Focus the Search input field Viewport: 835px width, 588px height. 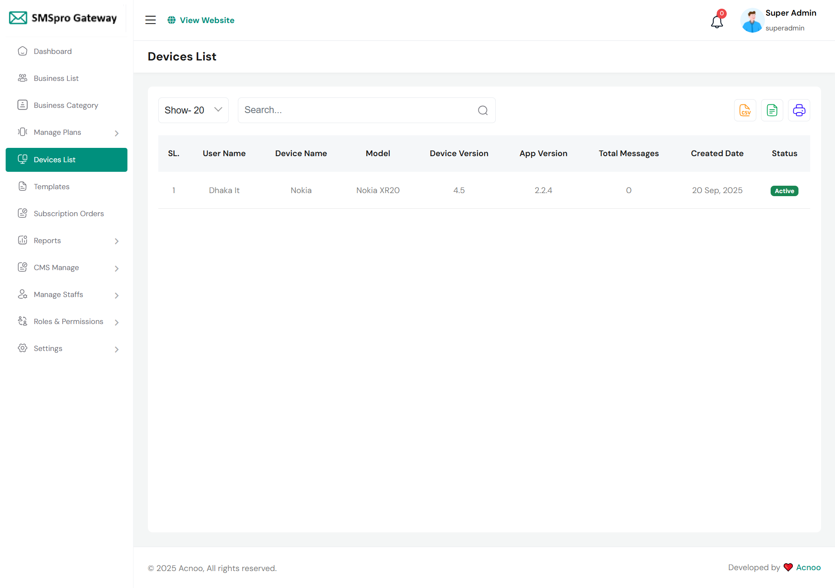click(x=357, y=110)
